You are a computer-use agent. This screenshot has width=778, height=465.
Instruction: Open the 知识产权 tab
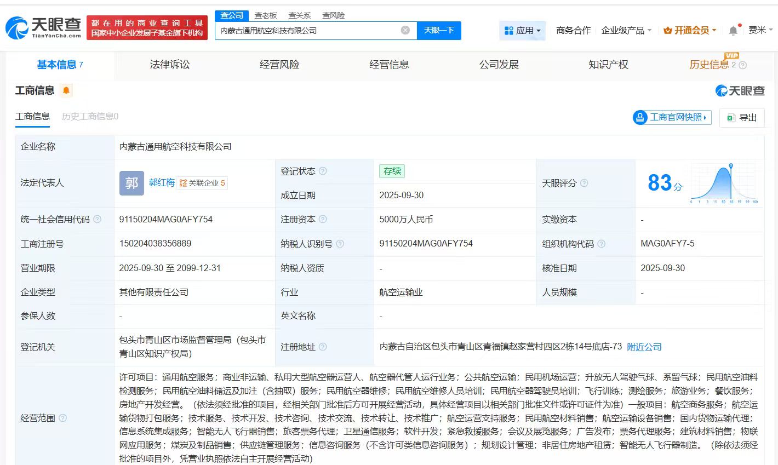click(x=608, y=65)
